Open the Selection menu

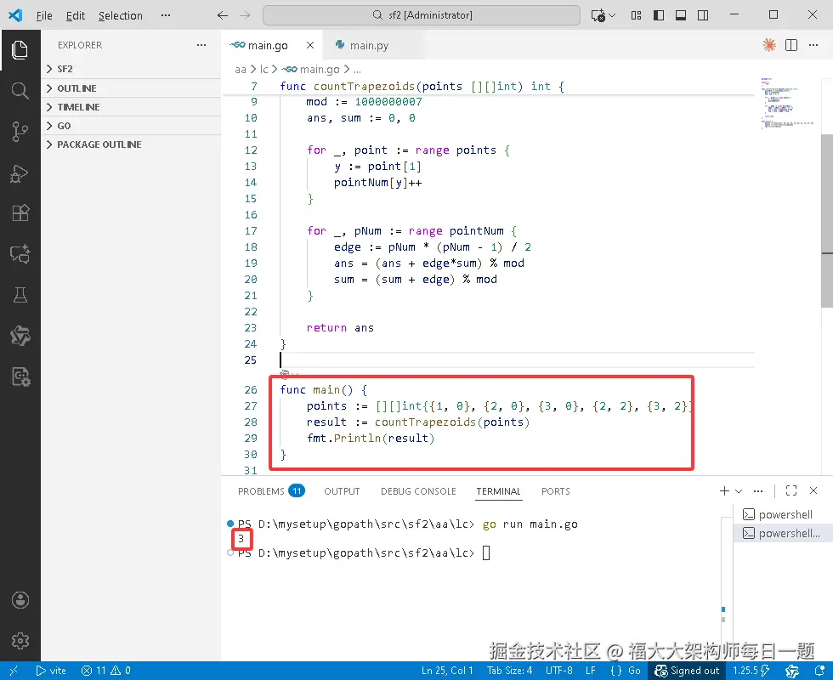pos(121,15)
